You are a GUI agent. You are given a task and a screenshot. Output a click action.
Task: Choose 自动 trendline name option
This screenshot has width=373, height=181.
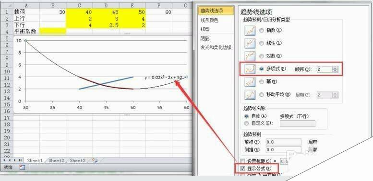[x=246, y=116]
